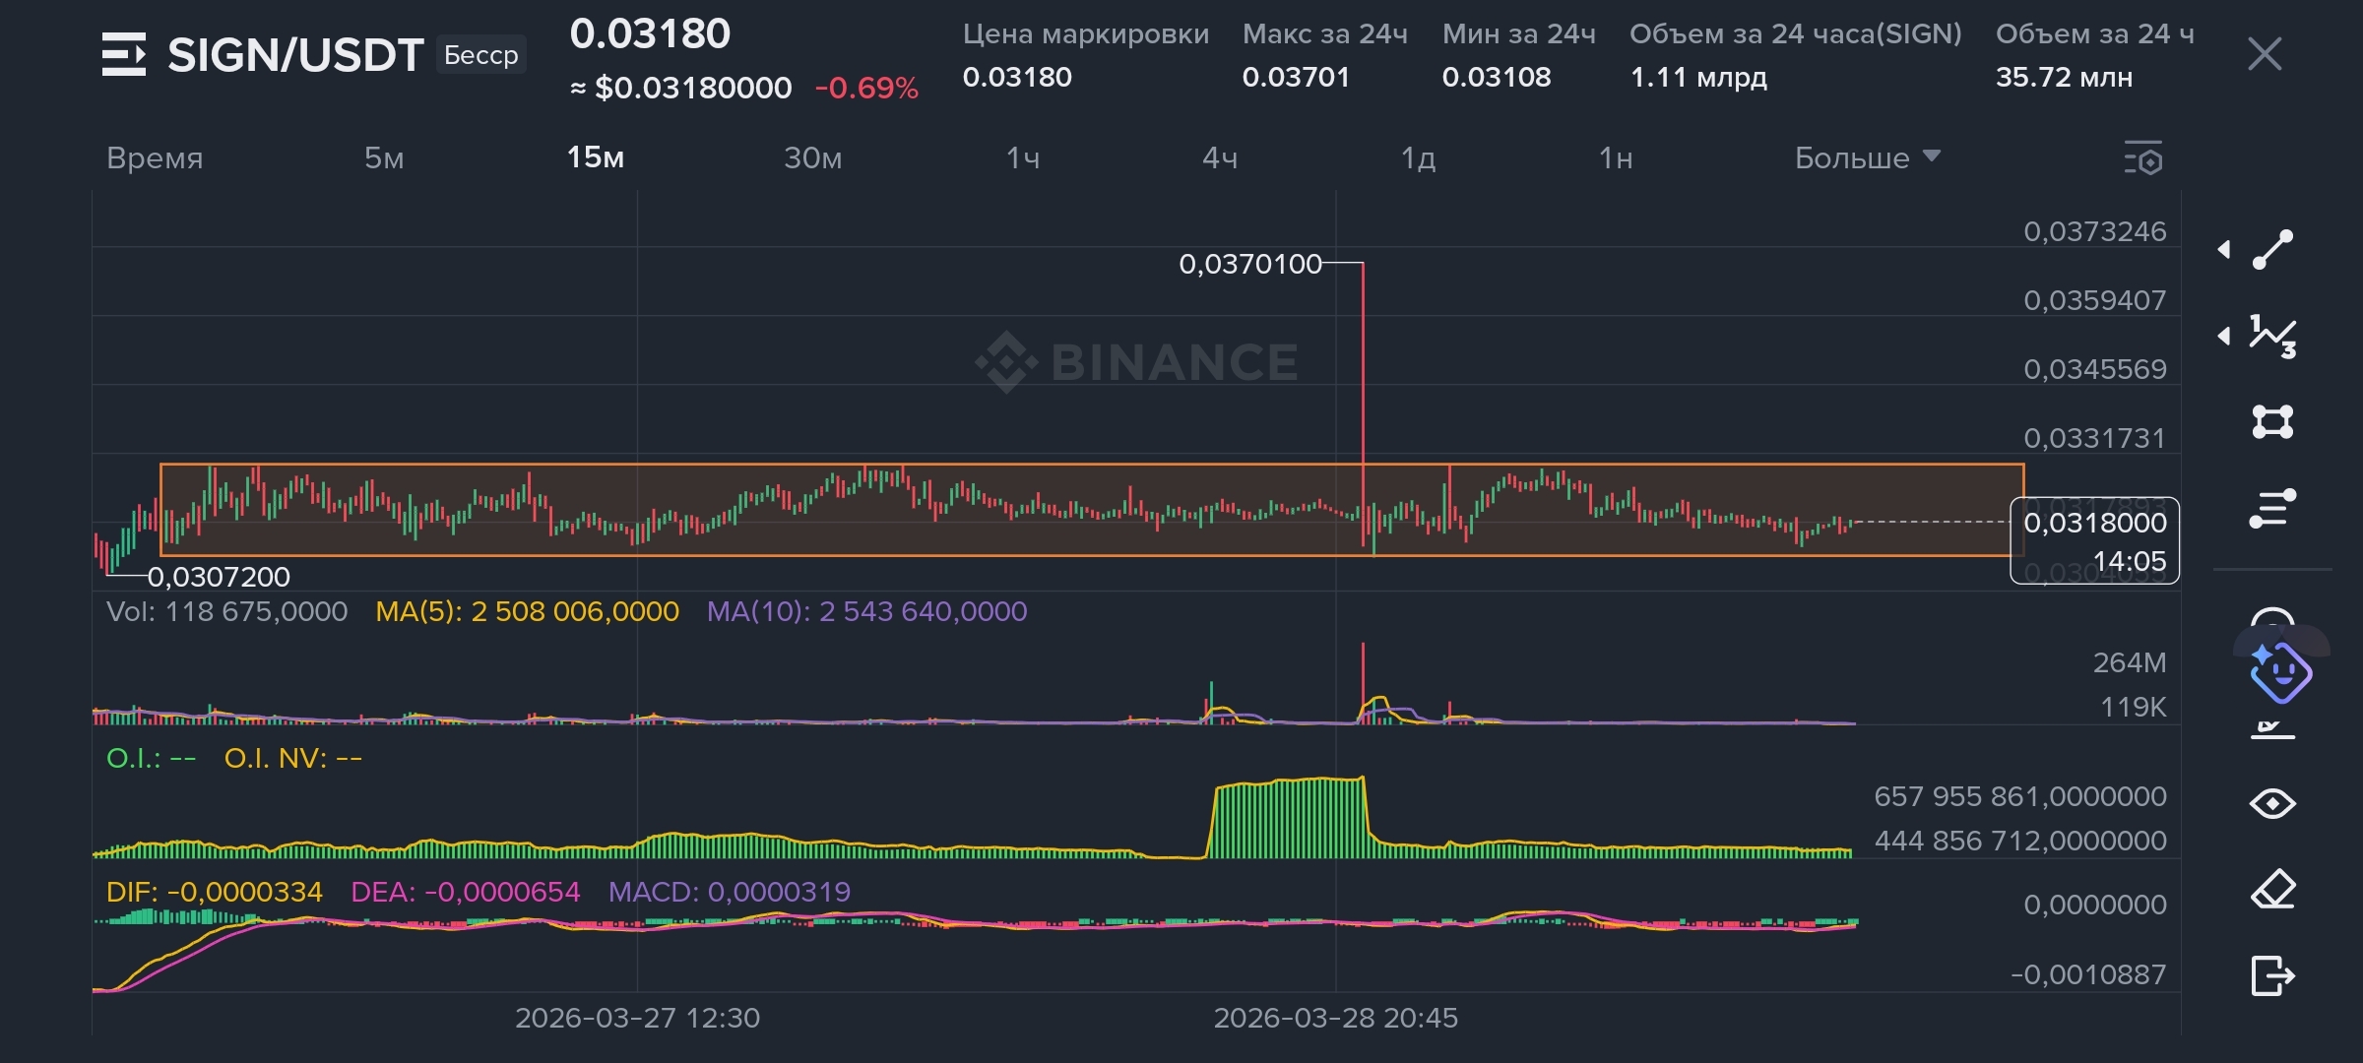Exit drawing mode with the exit icon
Image resolution: width=2363 pixels, height=1063 pixels.
(x=2272, y=975)
